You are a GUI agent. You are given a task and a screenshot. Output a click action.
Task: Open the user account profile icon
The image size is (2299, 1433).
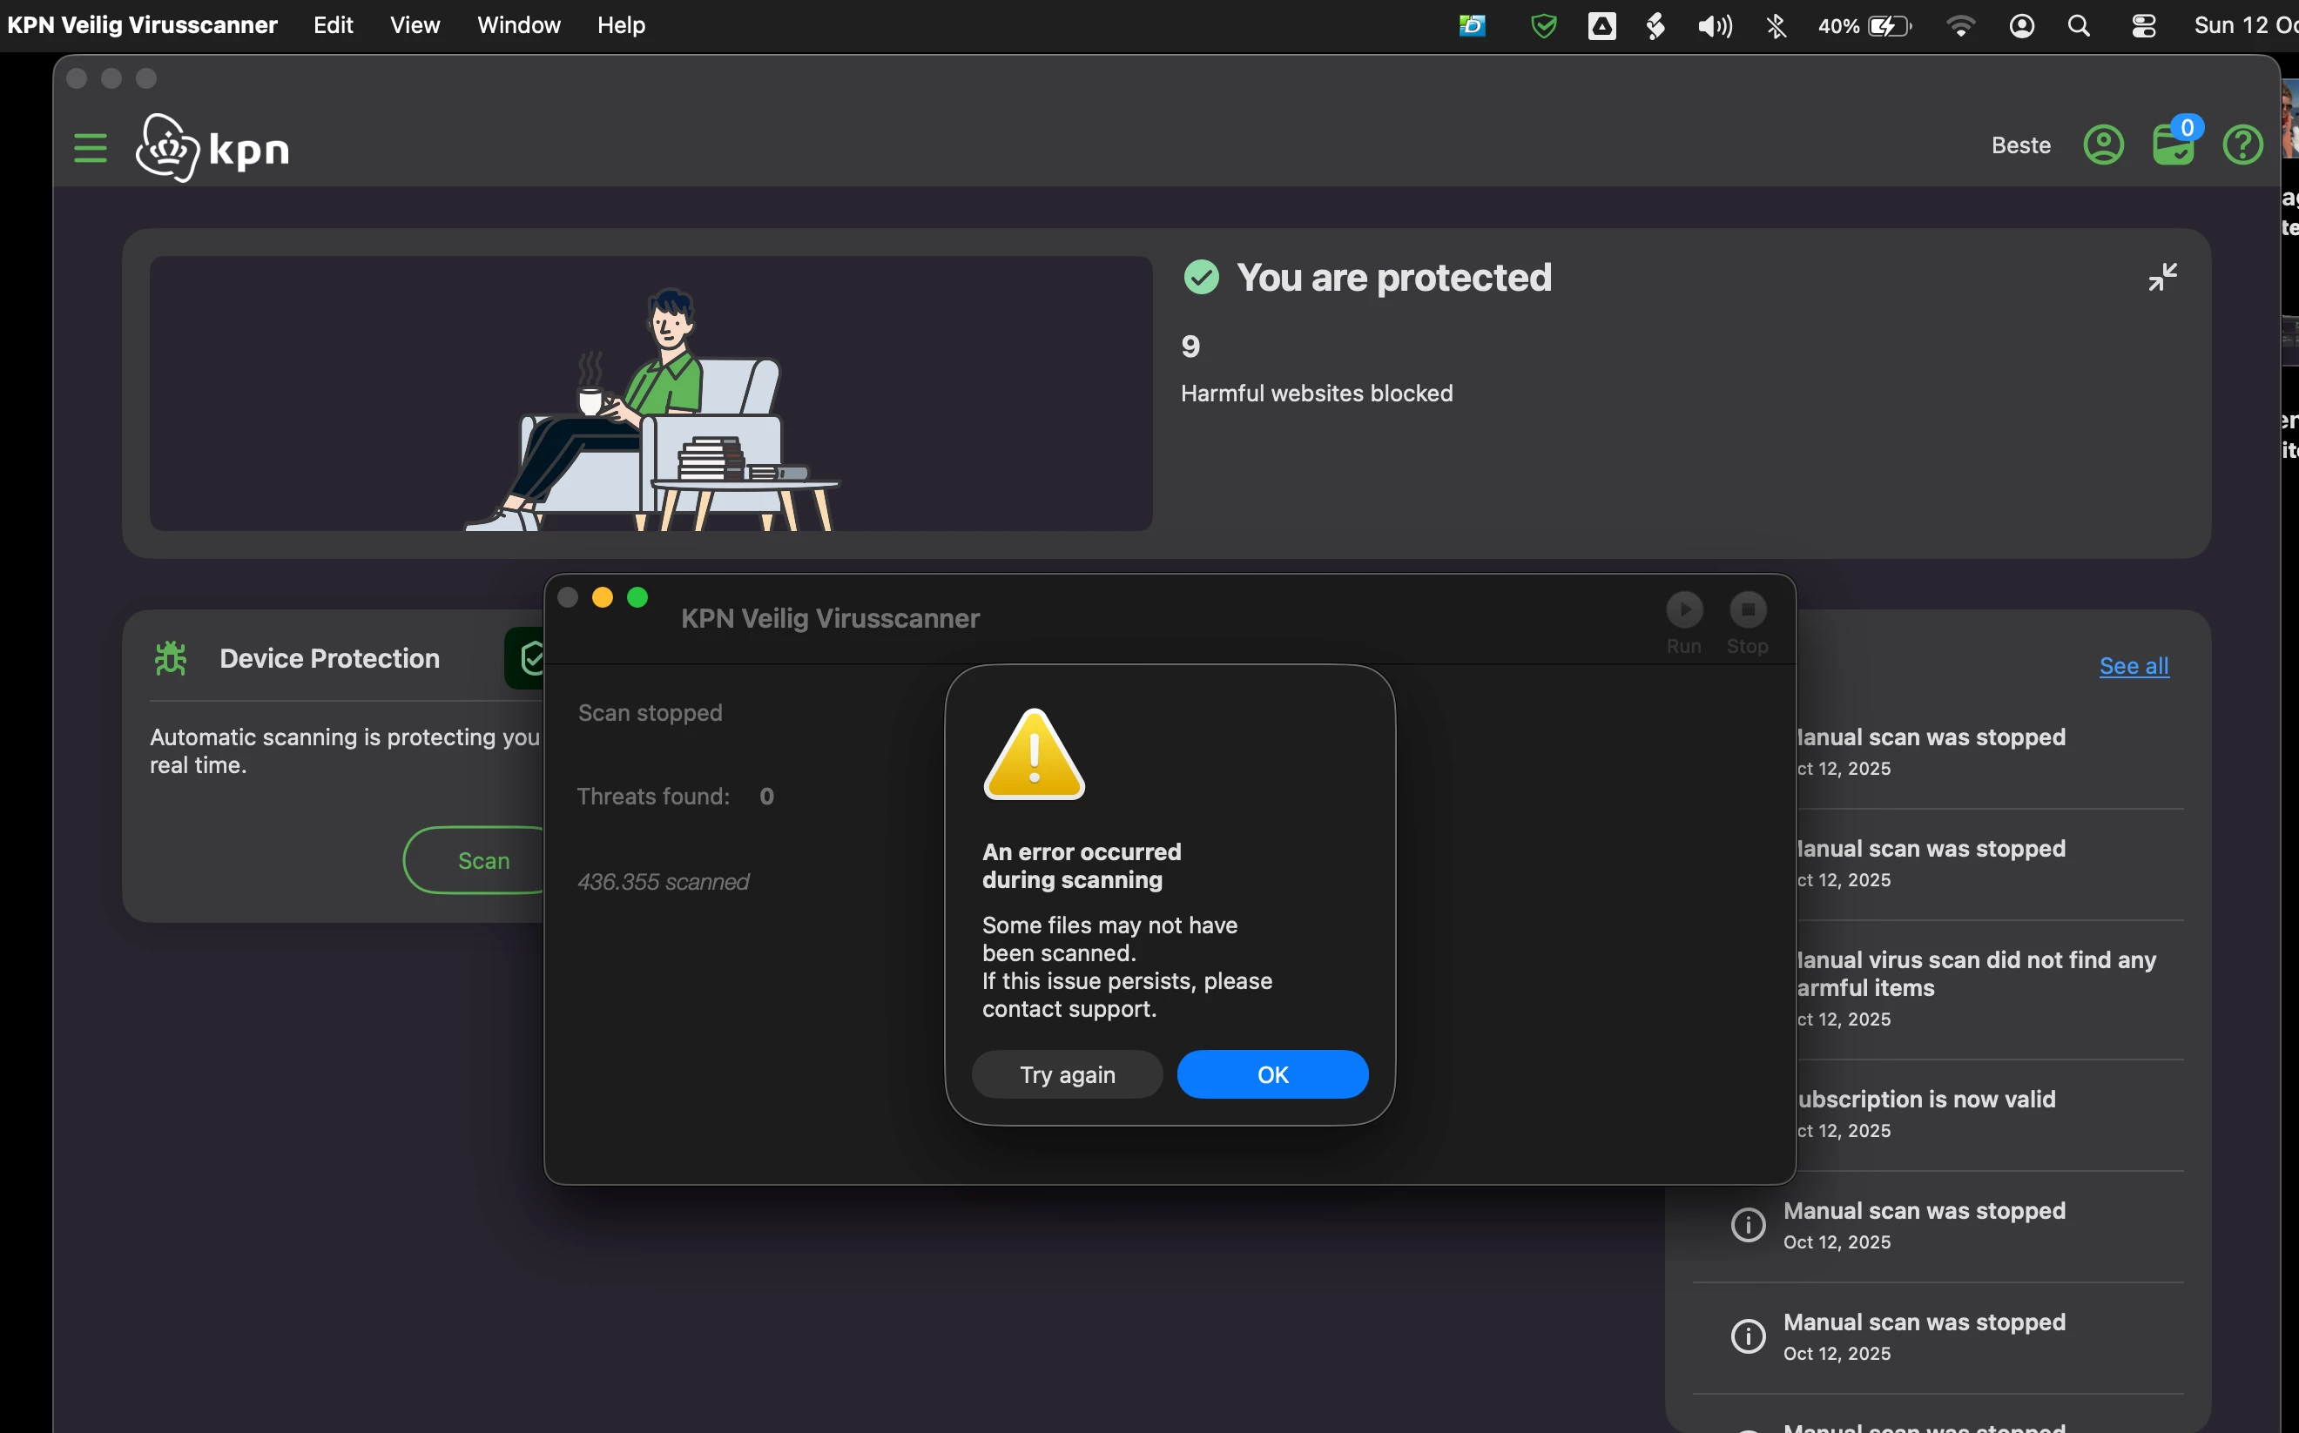click(x=2103, y=145)
